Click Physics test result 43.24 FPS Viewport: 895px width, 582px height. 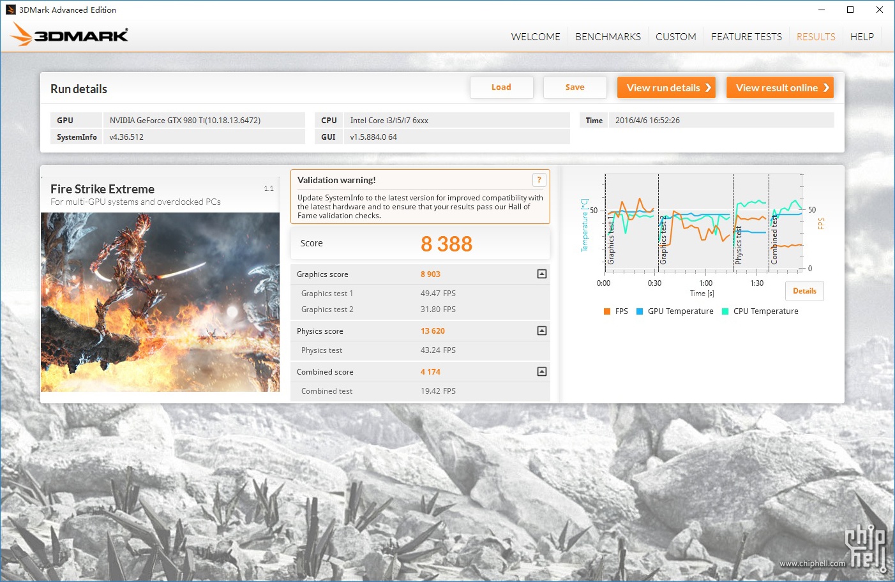pos(438,350)
